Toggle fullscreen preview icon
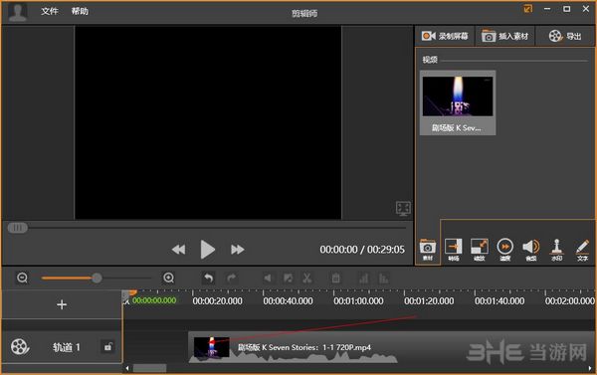This screenshot has height=375, width=597. point(403,208)
